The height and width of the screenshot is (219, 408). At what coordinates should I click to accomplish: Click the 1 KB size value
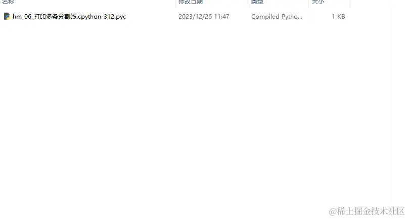(x=338, y=17)
